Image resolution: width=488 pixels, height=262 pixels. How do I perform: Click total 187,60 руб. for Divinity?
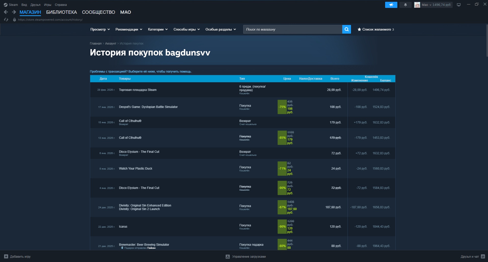[333, 207]
